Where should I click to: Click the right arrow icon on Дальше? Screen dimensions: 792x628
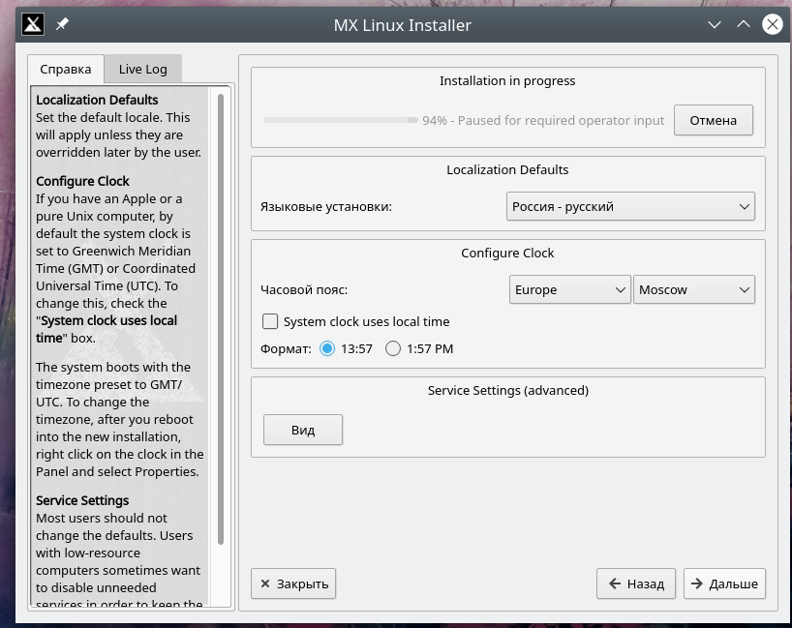point(696,583)
